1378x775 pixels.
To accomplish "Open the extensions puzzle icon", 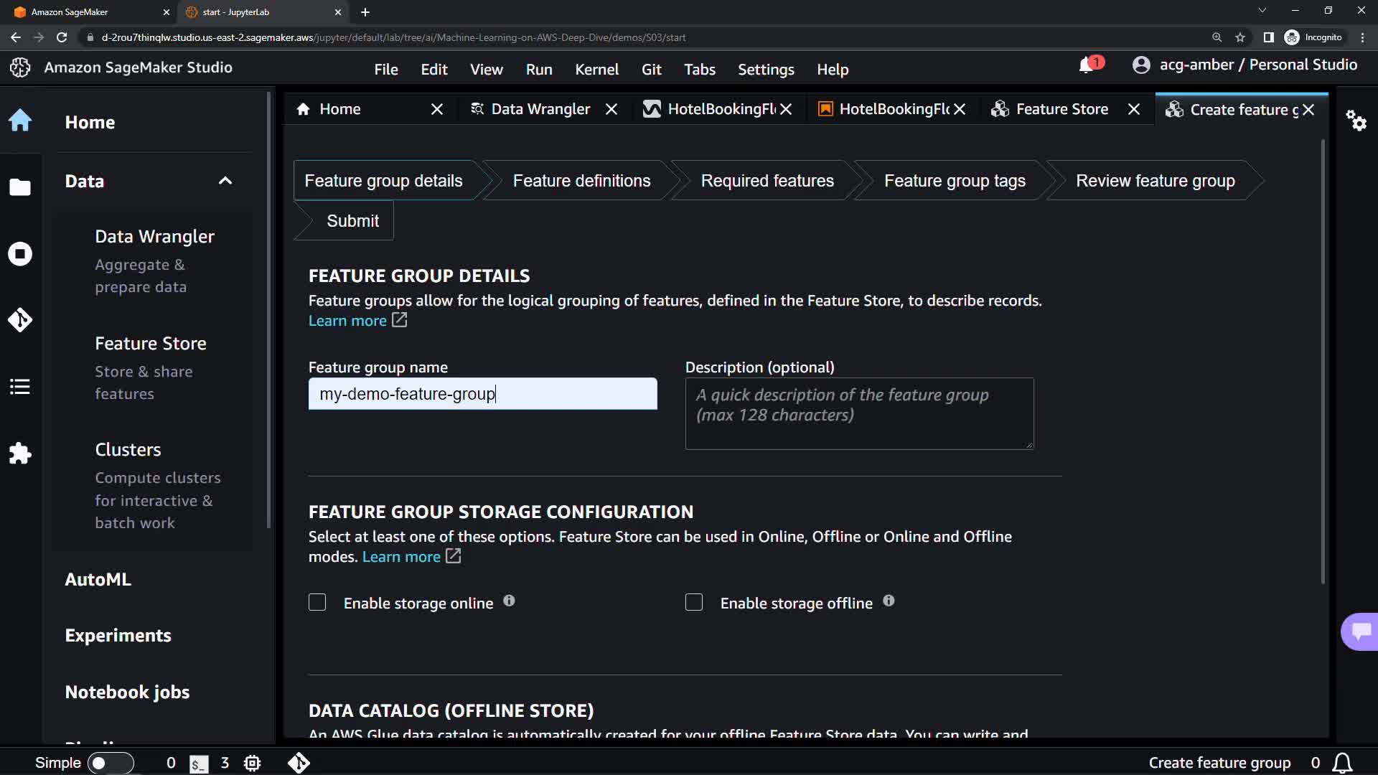I will [20, 454].
